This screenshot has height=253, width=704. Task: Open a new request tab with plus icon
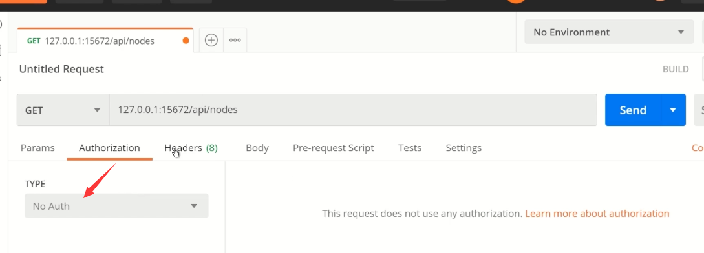[211, 41]
